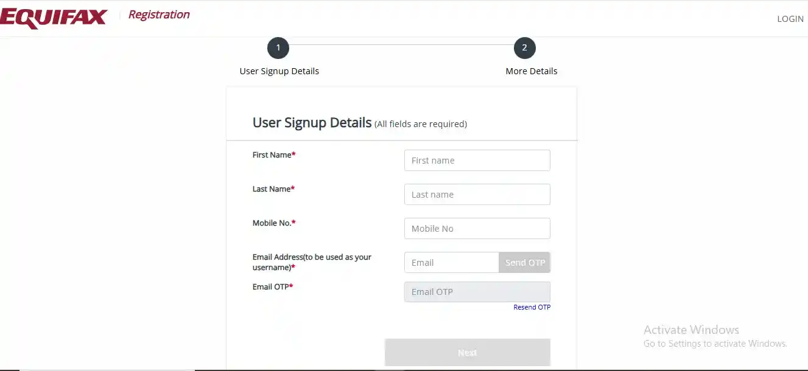The height and width of the screenshot is (371, 808).
Task: Select the step 2 circle indicator
Action: (x=525, y=48)
